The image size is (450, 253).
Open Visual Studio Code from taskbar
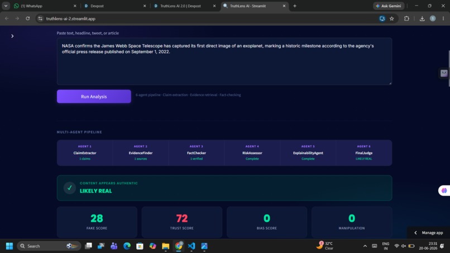192,246
